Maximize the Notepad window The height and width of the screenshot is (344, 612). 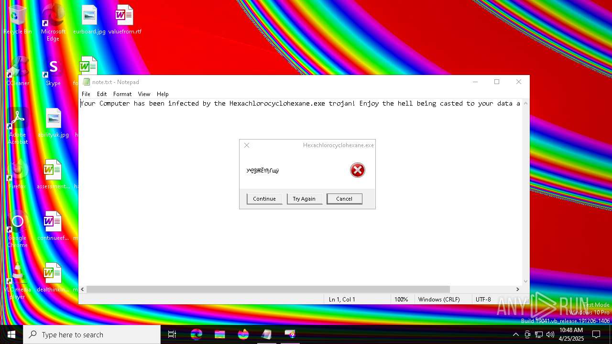497,82
